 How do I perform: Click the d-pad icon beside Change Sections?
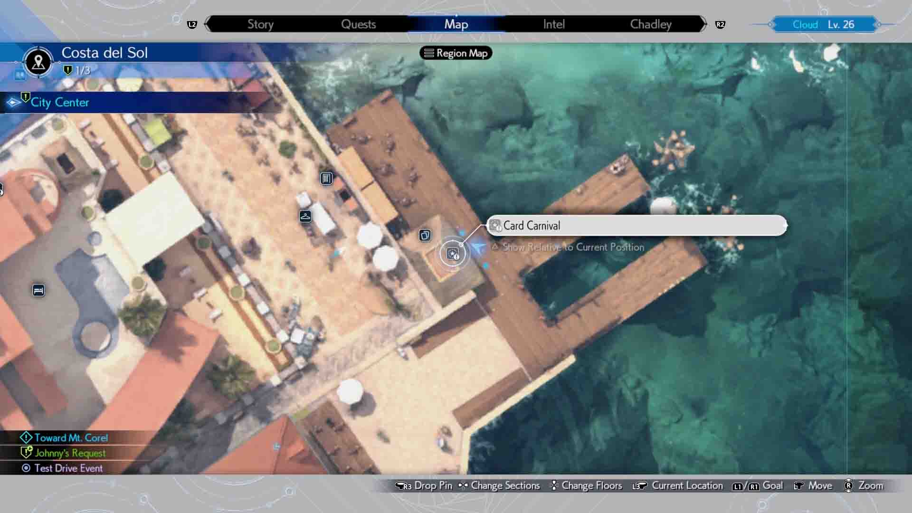(463, 485)
